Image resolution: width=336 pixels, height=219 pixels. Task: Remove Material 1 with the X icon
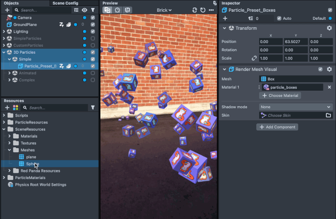pyautogui.click(x=329, y=87)
